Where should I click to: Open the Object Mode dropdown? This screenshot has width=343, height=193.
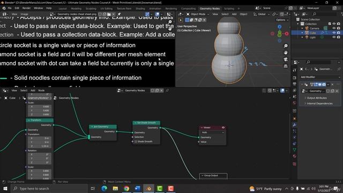click(x=198, y=14)
